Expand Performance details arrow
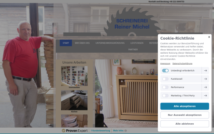 pos(205,87)
